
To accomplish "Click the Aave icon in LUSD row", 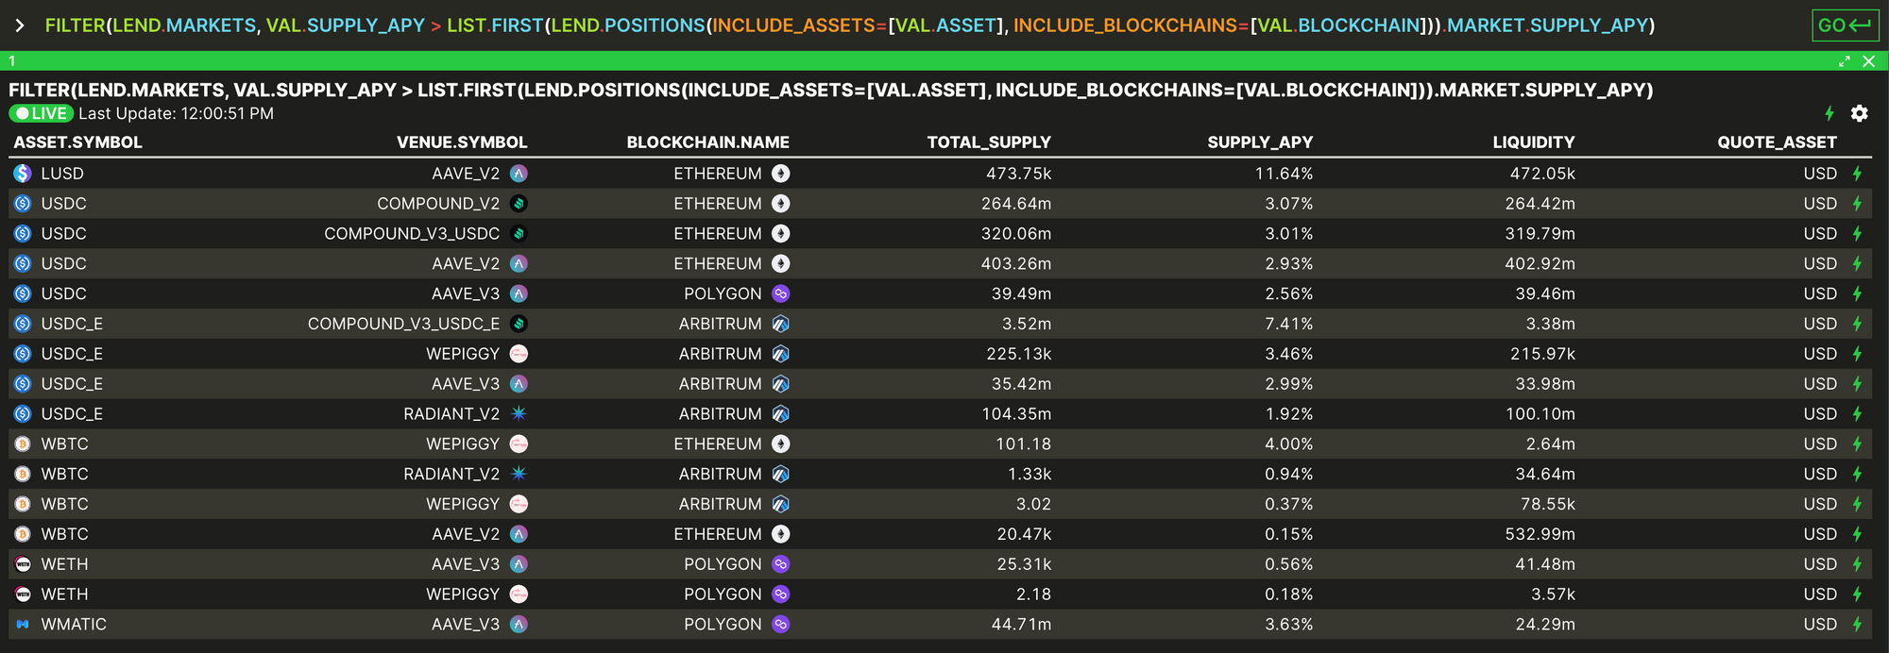I will pyautogui.click(x=519, y=174).
